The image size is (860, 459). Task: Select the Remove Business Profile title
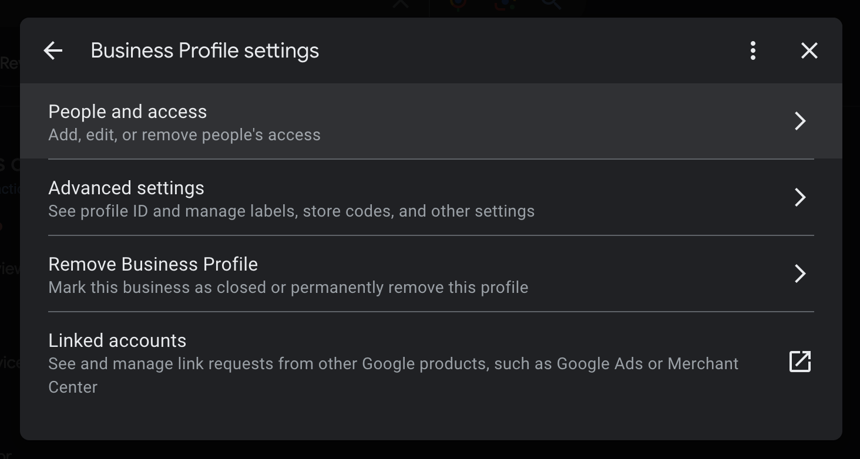(x=153, y=264)
